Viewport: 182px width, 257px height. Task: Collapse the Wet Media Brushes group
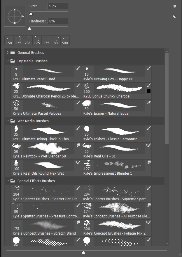(x=8, y=121)
